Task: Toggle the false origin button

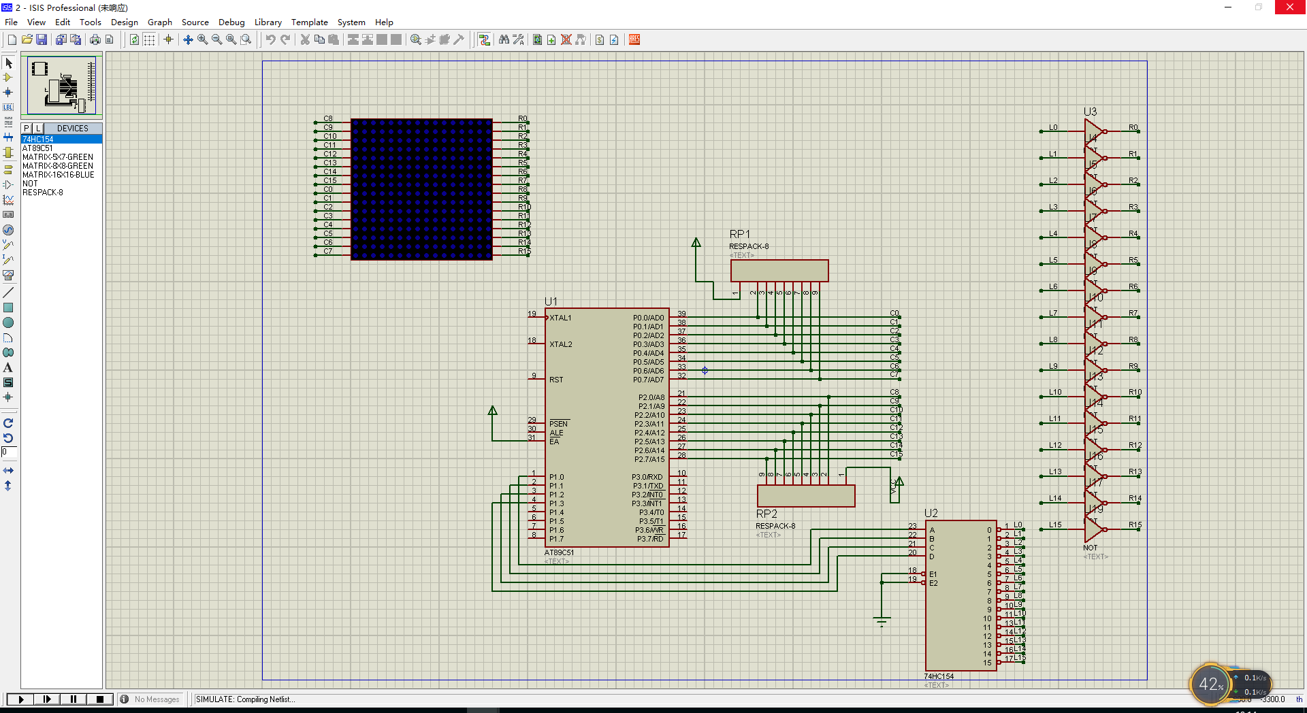Action: click(169, 39)
